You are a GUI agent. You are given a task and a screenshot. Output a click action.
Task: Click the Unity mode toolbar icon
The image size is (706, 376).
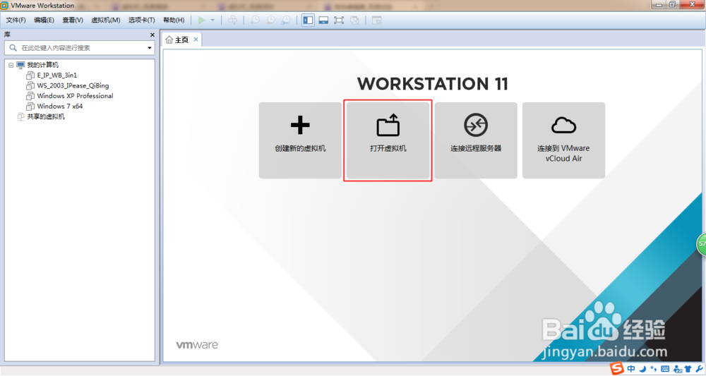tap(355, 20)
